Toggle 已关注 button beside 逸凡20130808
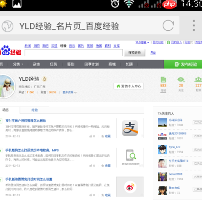This screenshot has width=202, height=200. pyautogui.click(x=198, y=136)
